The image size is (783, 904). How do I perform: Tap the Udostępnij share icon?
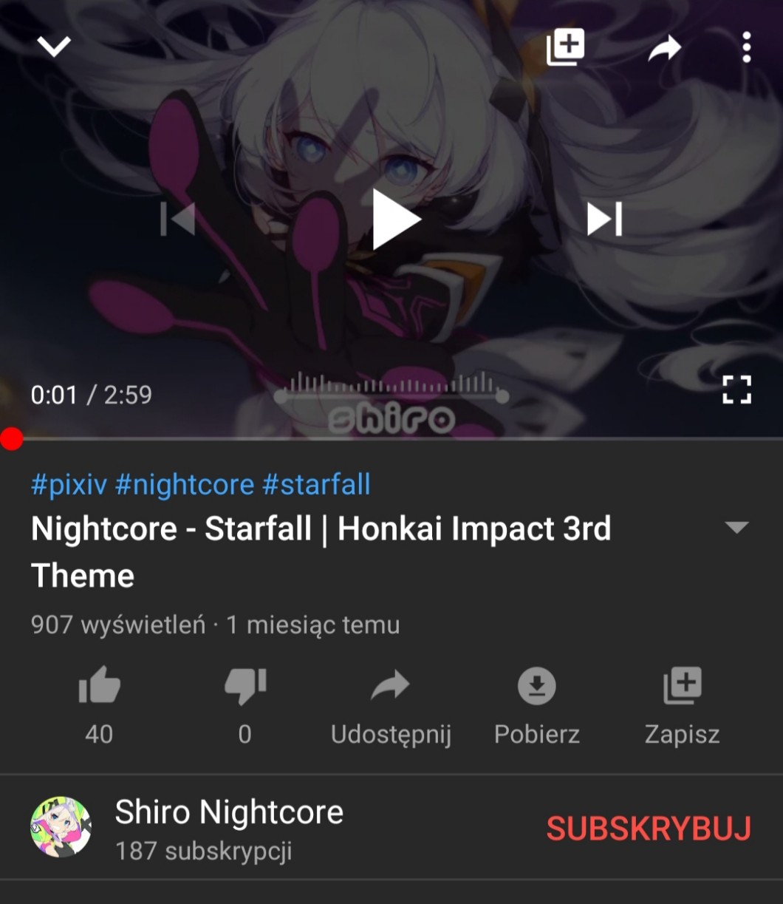(x=390, y=686)
